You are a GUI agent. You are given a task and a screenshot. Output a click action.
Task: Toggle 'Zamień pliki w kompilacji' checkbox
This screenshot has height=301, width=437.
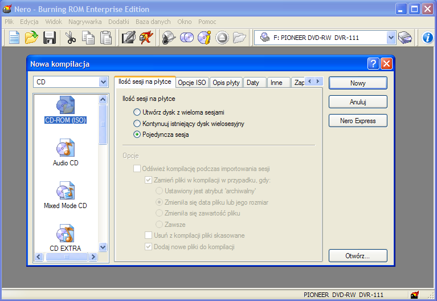pyautogui.click(x=148, y=180)
